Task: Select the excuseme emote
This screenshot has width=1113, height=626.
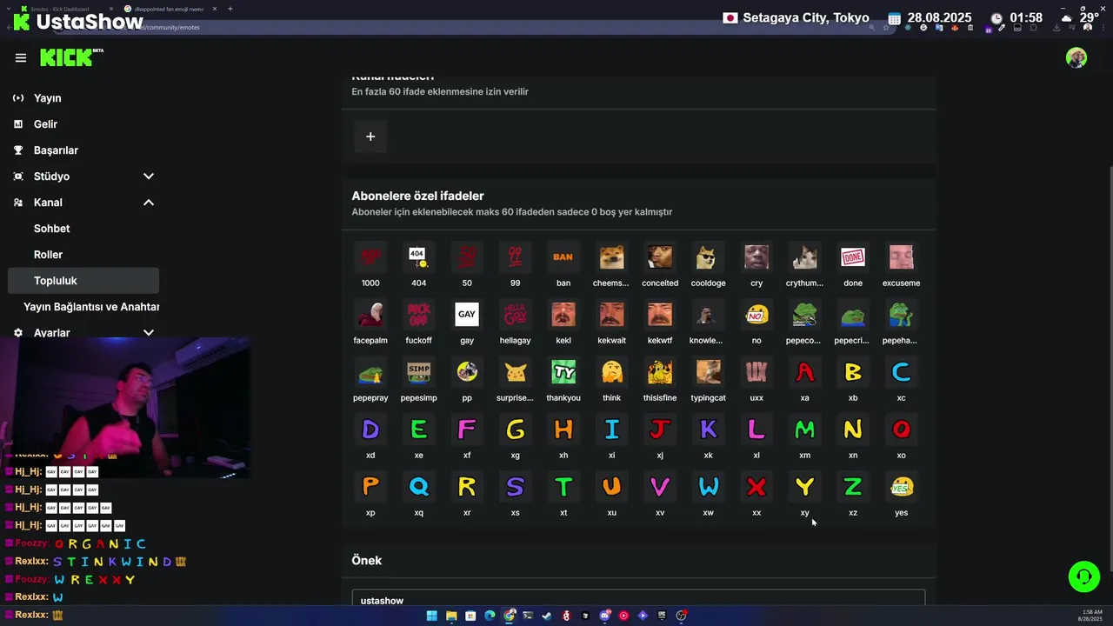Action: [901, 257]
